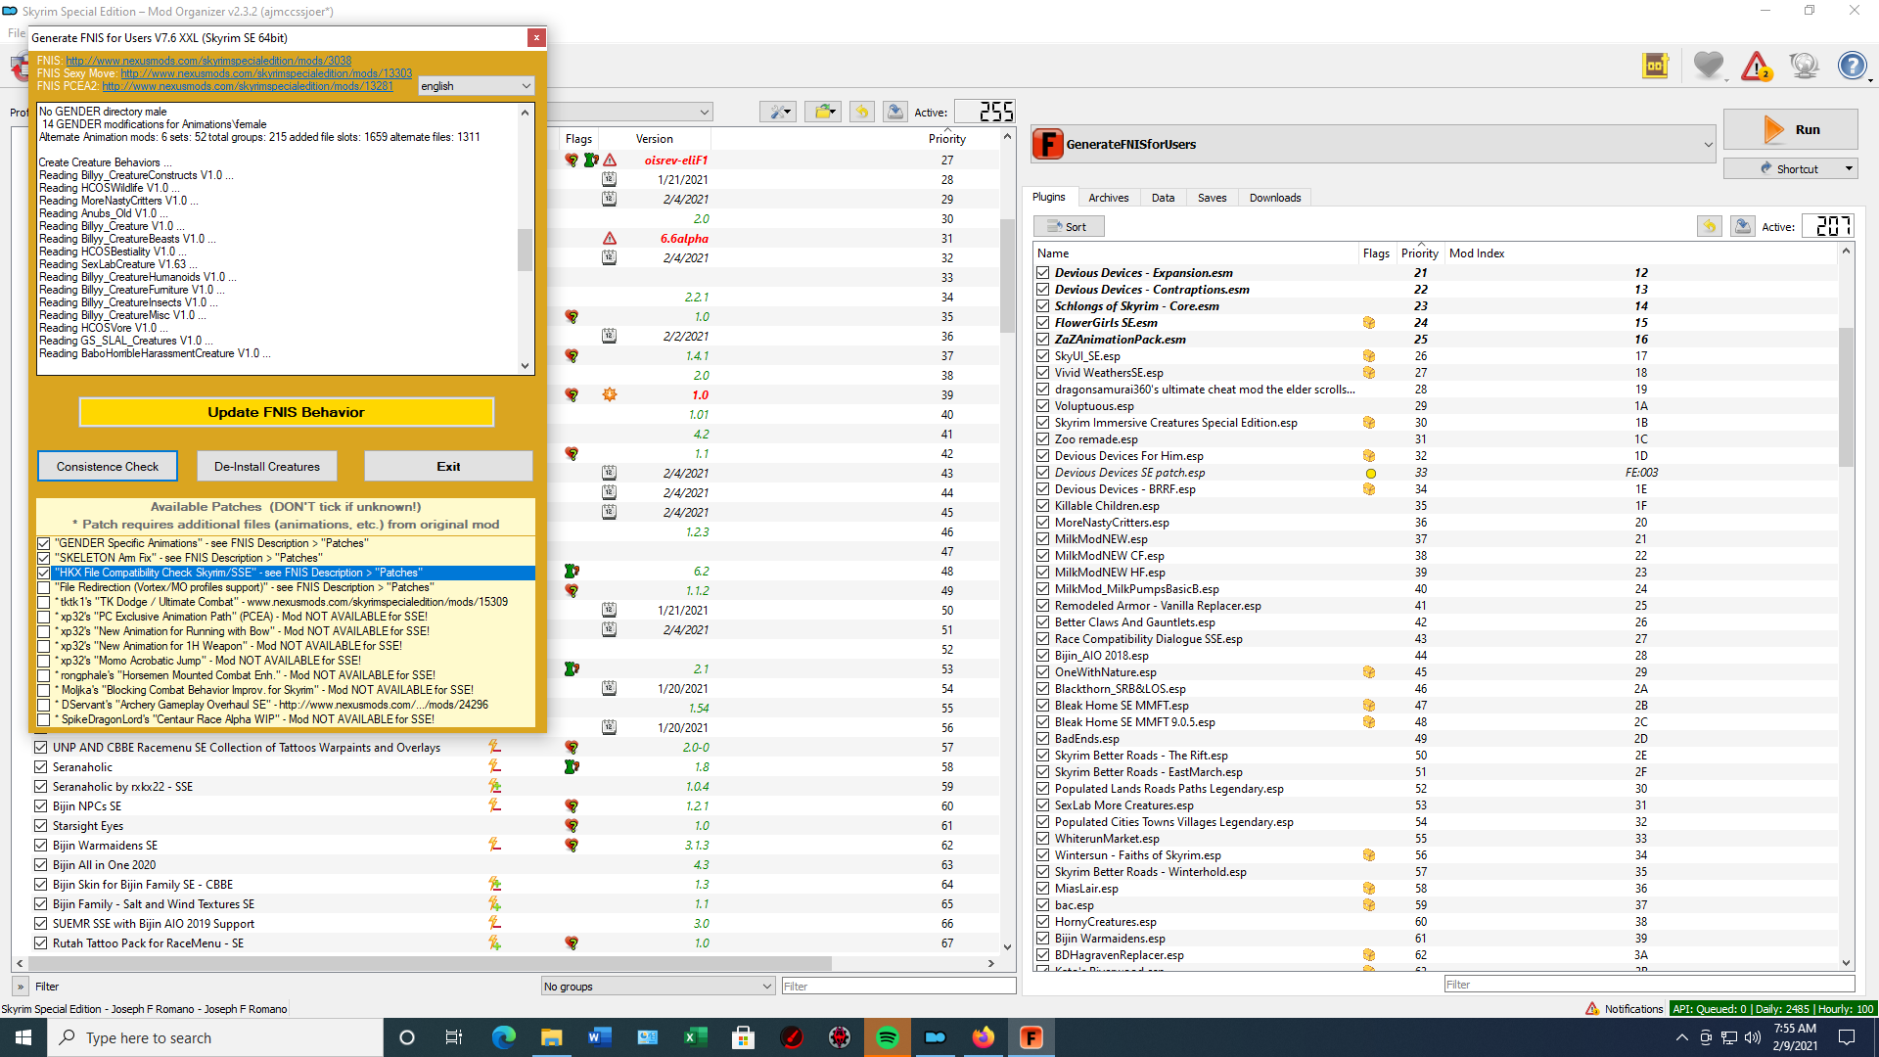Click the De-Install Creatures button
This screenshot has width=1879, height=1057.
[267, 467]
